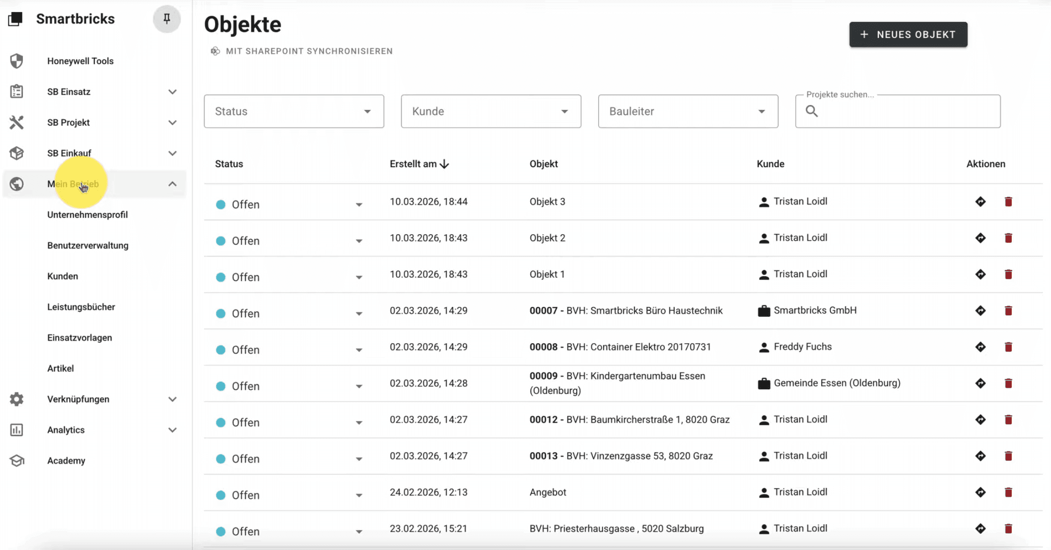The width and height of the screenshot is (1051, 550).
Task: Delete Objekt 3 with trash icon
Action: point(1008,201)
